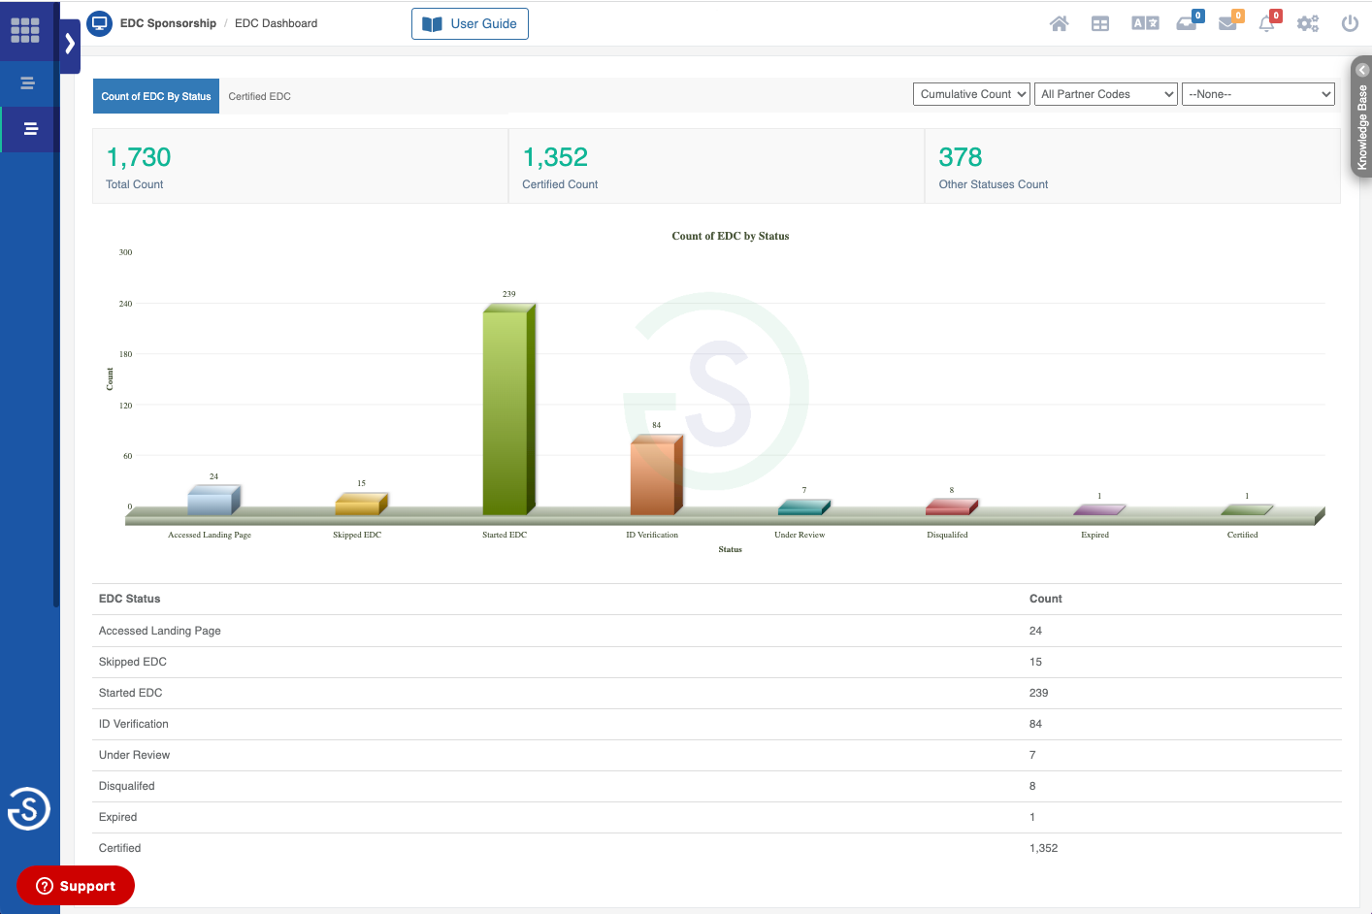Viewport: 1372px width, 914px height.
Task: Open the apps grid menu icon
Action: tap(25, 30)
